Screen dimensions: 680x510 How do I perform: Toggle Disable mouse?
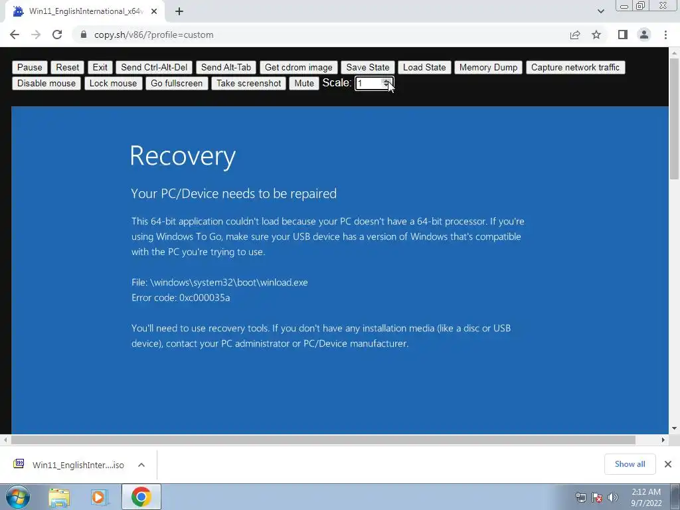point(46,83)
